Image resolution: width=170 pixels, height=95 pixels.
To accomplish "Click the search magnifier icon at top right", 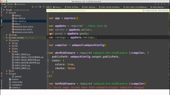I will click(169, 4).
